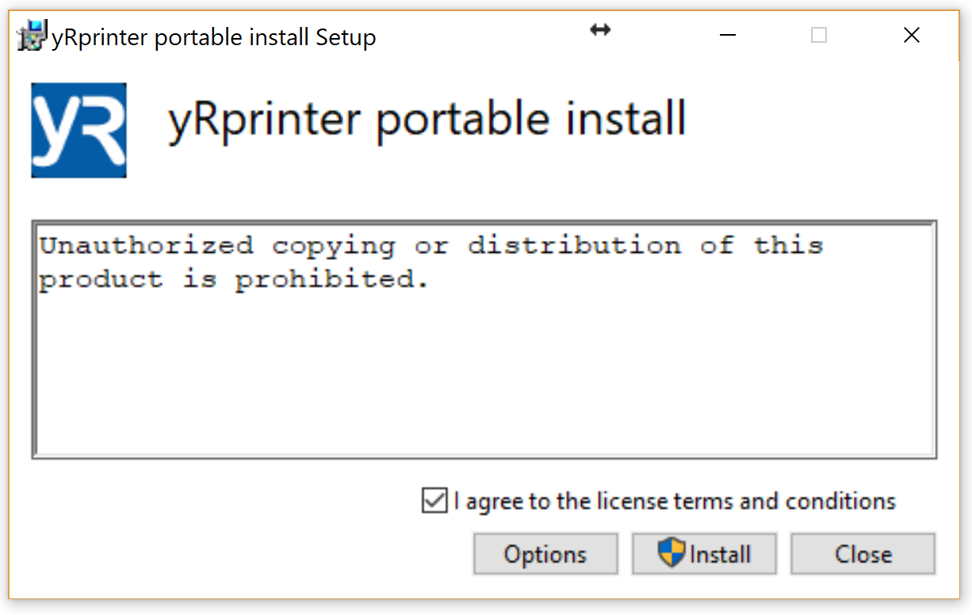Open the Options screen
Image resolution: width=972 pixels, height=615 pixels.
tap(545, 553)
